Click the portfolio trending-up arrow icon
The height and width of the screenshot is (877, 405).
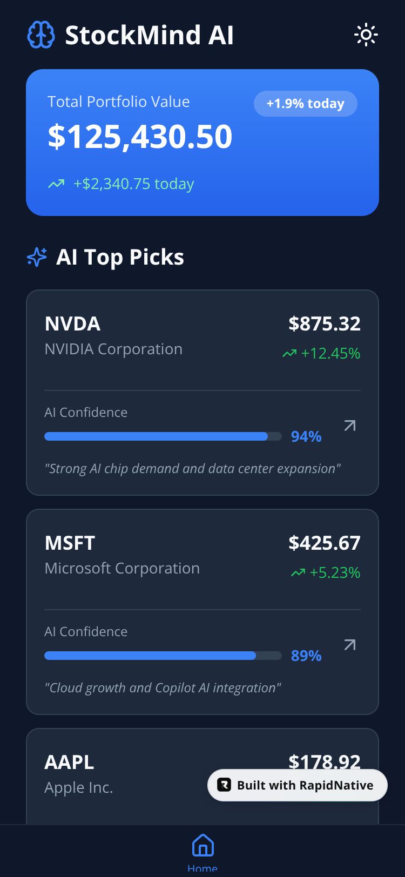click(56, 184)
